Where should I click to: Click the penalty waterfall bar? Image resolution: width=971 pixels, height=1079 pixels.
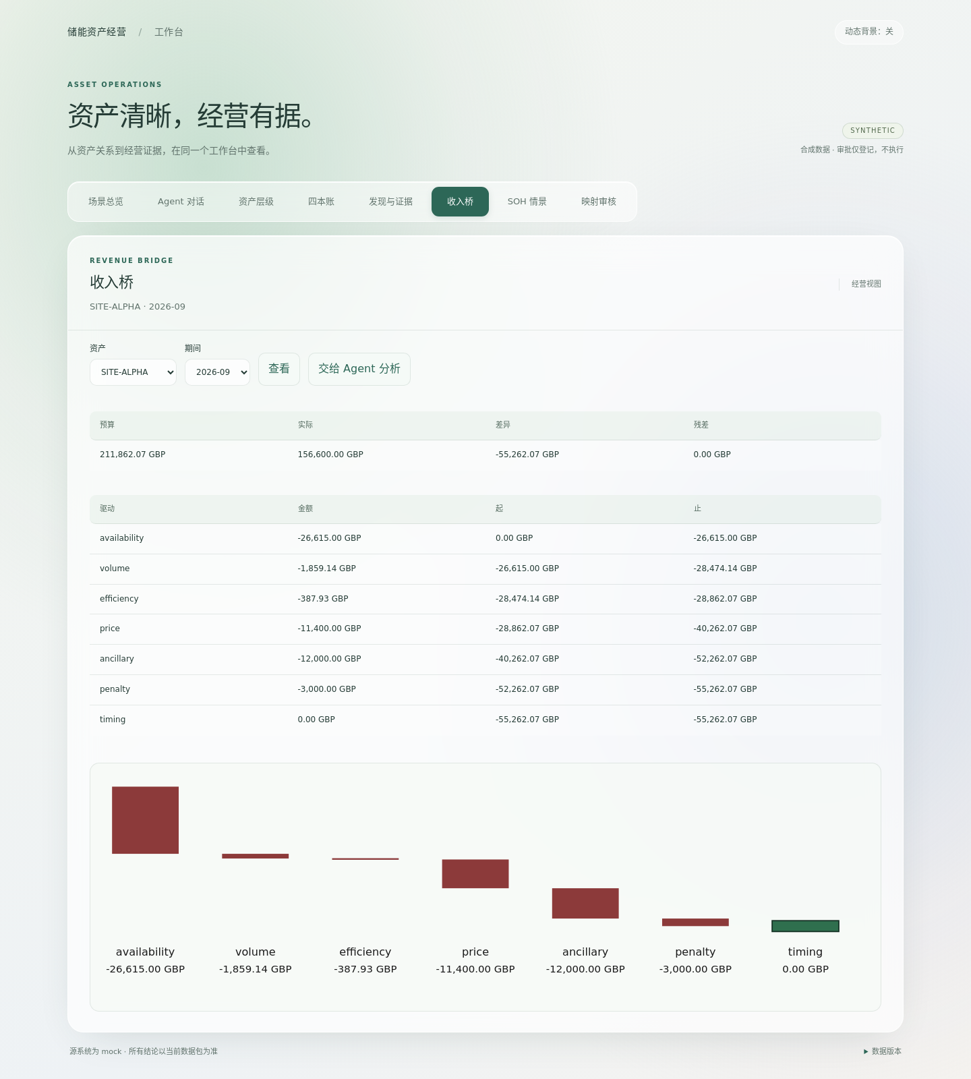tap(695, 922)
